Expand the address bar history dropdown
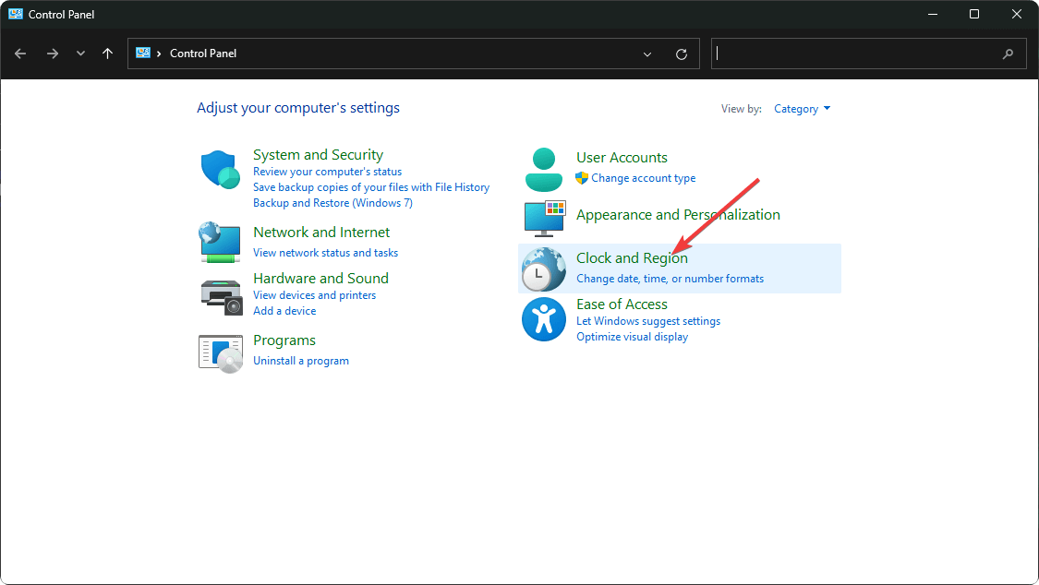The height and width of the screenshot is (585, 1039). (647, 54)
